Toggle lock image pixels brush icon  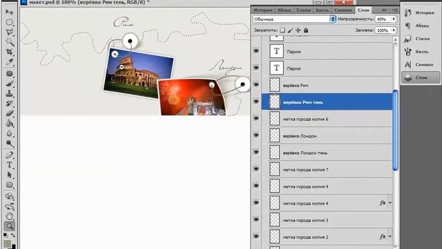[x=290, y=30]
